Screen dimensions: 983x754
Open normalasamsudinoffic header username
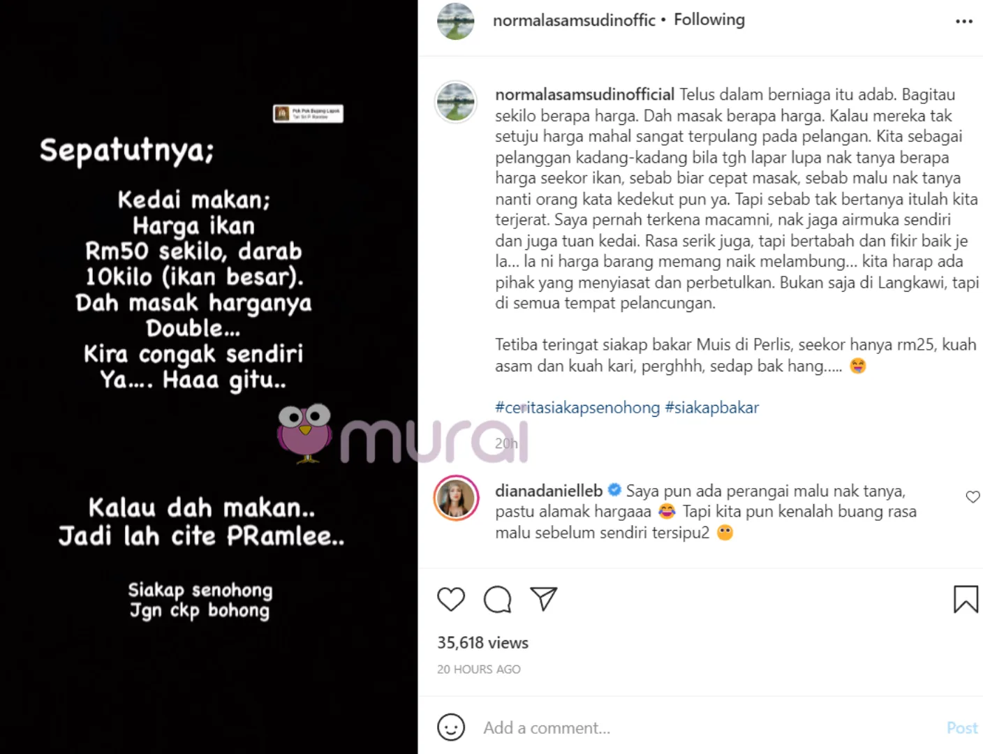click(574, 20)
